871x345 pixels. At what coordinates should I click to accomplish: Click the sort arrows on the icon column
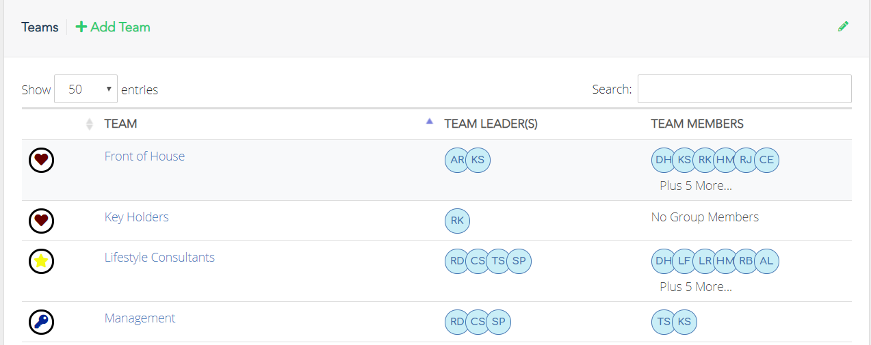pos(89,124)
